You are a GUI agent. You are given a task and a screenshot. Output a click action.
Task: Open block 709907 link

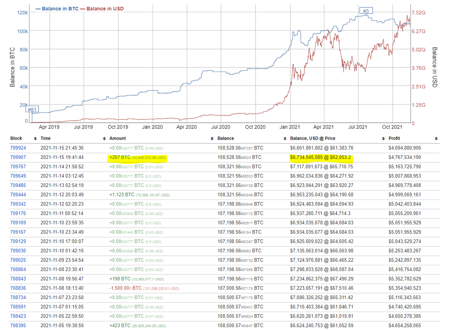tap(18, 157)
